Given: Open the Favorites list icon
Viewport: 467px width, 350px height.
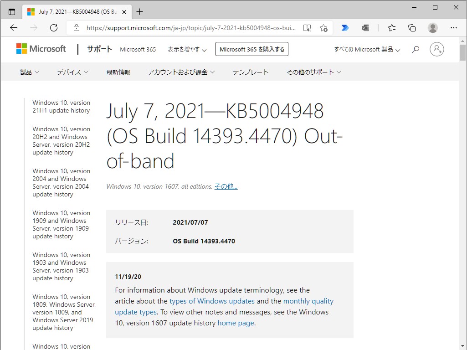Looking at the screenshot, I should tap(392, 28).
